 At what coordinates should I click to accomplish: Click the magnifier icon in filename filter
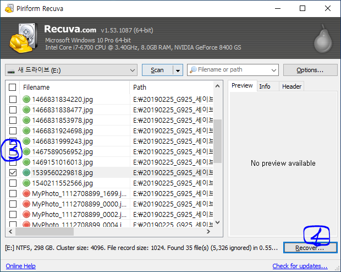click(x=193, y=70)
